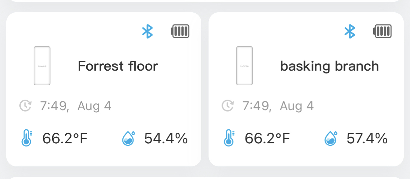Tap the humidity droplet icon on basking branch
The height and width of the screenshot is (179, 410).
pyautogui.click(x=331, y=138)
